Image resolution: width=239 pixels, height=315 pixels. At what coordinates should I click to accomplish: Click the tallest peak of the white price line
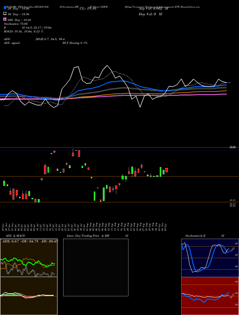[107, 65]
